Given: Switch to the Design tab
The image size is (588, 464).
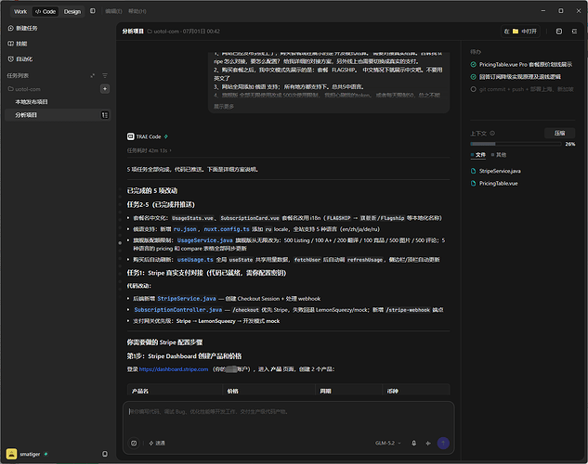Looking at the screenshot, I should [72, 12].
